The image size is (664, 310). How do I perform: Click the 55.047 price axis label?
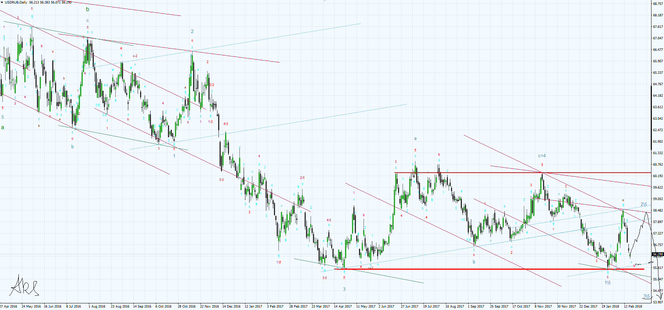(x=658, y=279)
